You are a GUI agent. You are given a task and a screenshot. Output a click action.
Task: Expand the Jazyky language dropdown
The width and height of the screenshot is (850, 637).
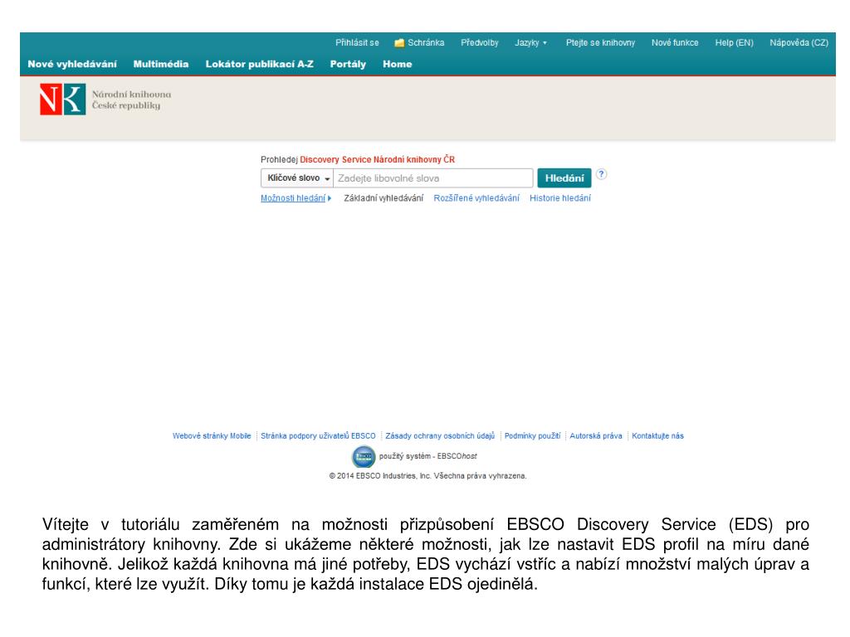click(x=530, y=43)
